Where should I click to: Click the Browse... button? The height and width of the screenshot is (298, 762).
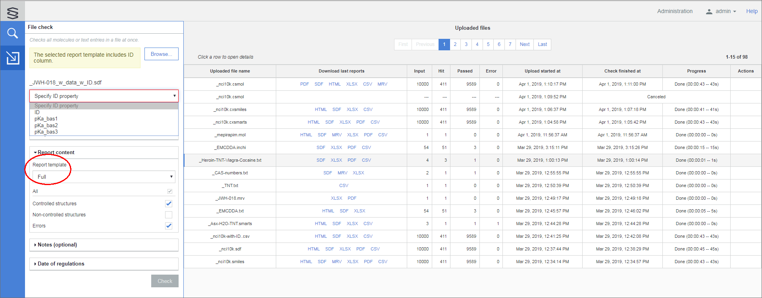point(161,54)
